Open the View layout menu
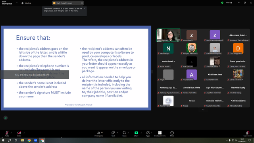The image size is (254, 143). [x=229, y=3]
